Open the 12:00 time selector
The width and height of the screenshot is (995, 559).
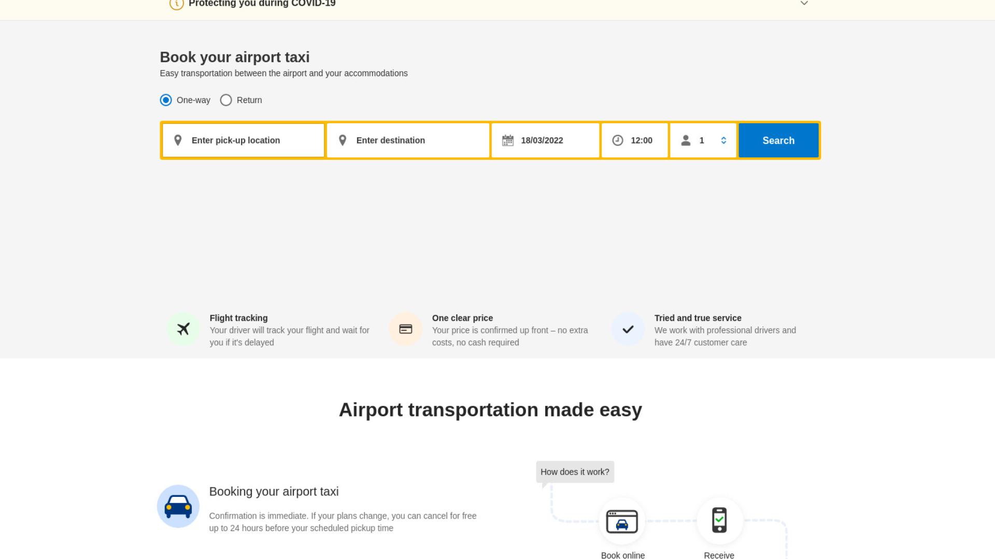coord(635,140)
